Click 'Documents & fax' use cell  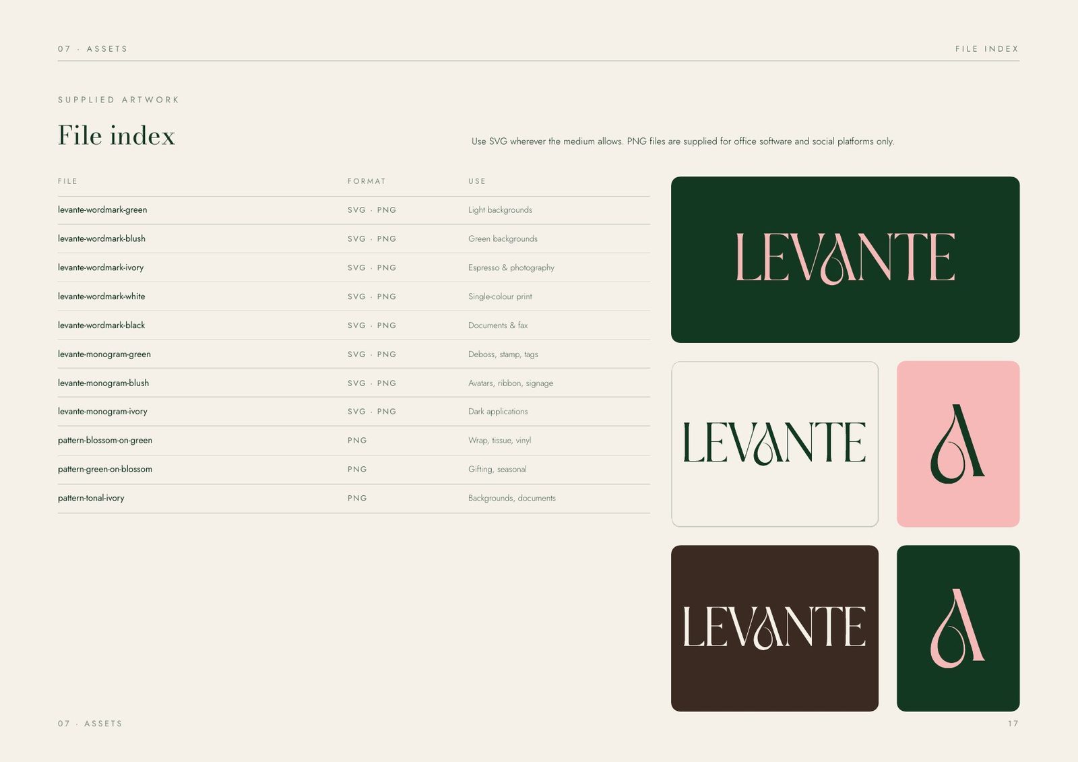tap(498, 325)
